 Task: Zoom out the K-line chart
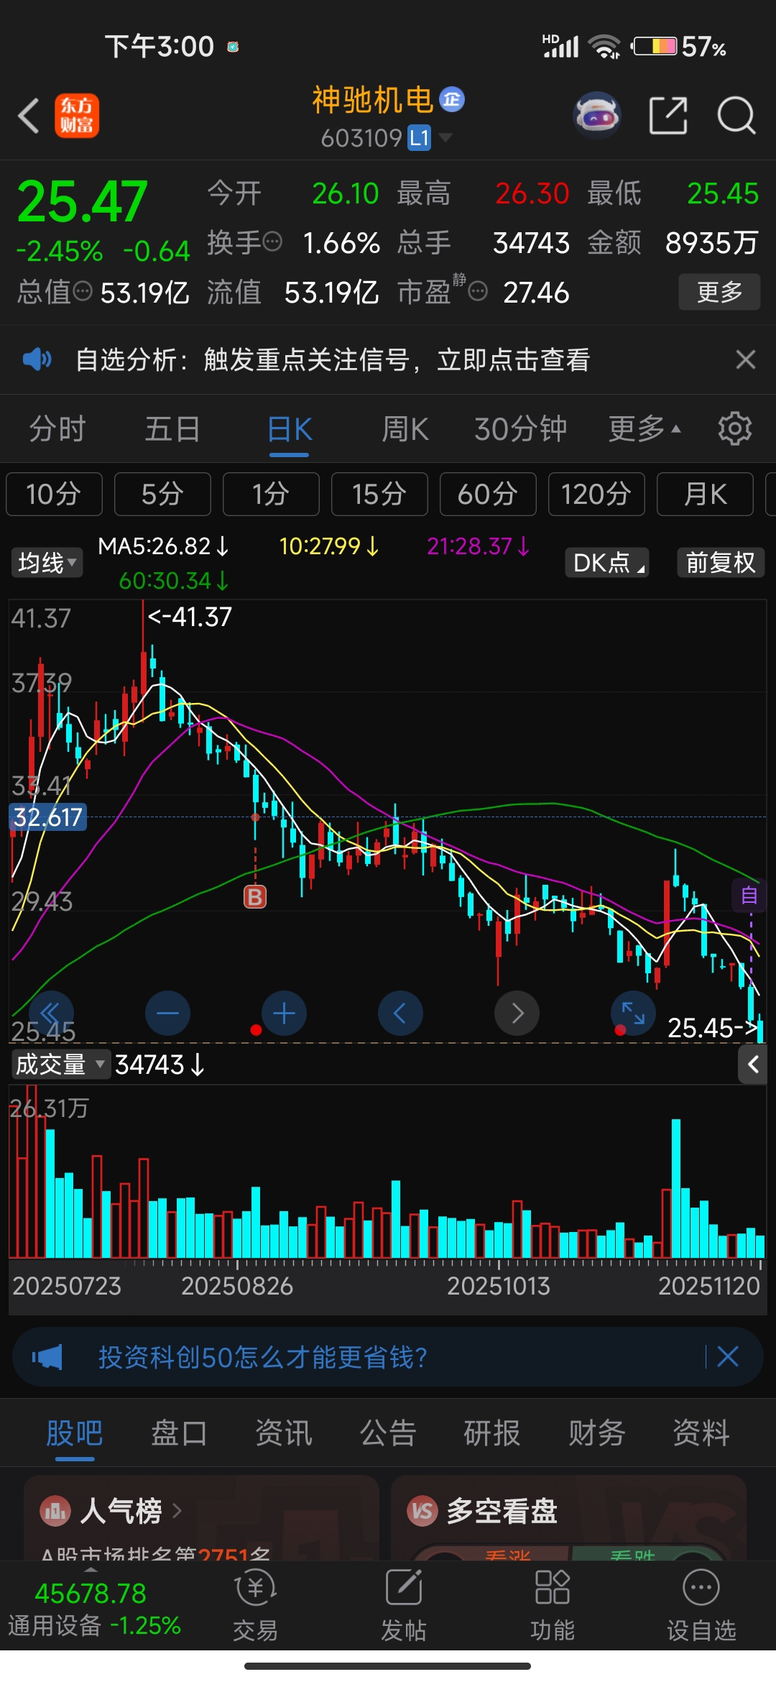pyautogui.click(x=167, y=1014)
